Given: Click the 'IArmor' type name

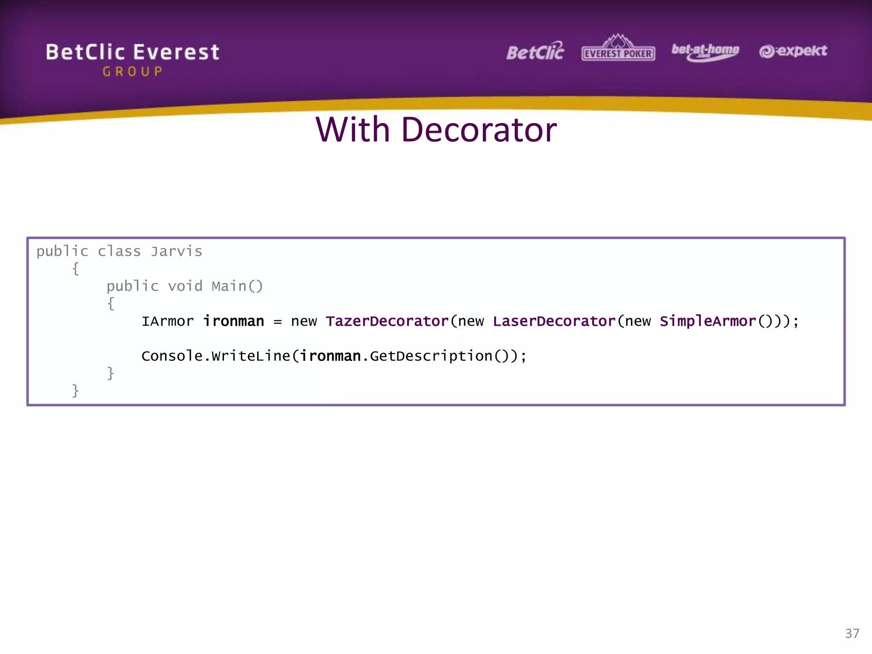Looking at the screenshot, I should 167,321.
